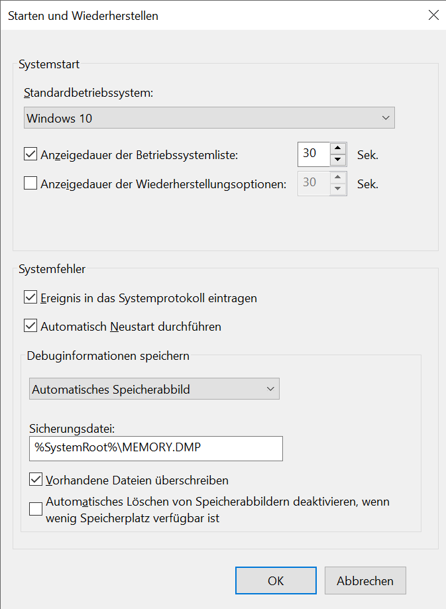Viewport: 446px width, 609px height.
Task: Toggle Anzeigedauer der Betriebssystemliste checkbox
Action: pos(30,155)
